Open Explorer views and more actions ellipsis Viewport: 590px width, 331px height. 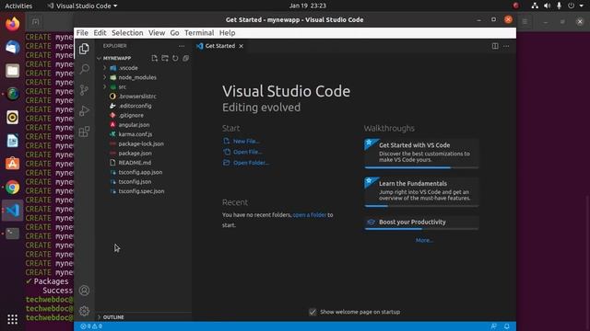coord(182,46)
